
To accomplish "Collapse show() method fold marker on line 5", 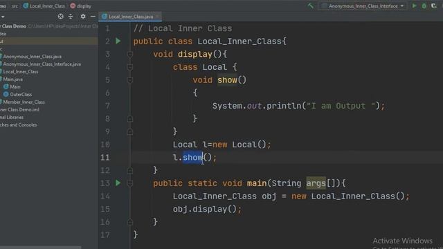I will 130,80.
